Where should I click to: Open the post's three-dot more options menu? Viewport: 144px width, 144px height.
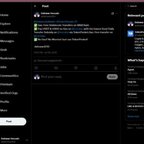[117, 13]
